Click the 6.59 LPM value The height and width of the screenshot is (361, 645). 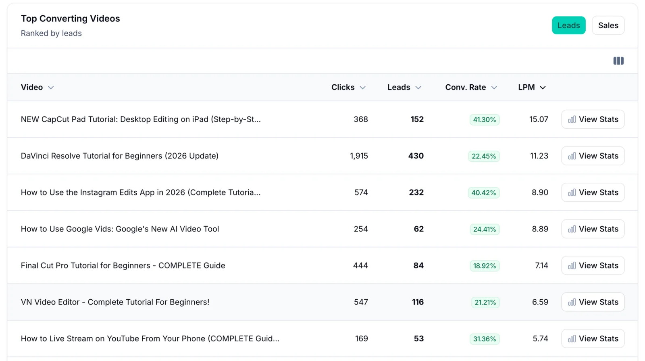tap(540, 302)
